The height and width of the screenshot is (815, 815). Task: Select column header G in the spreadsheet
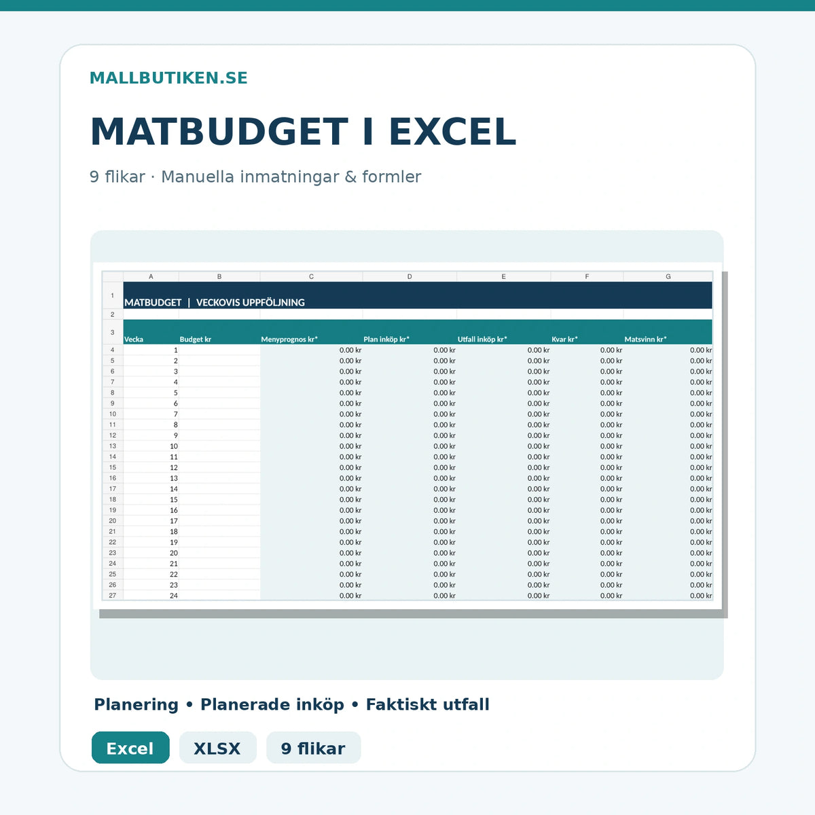click(668, 276)
